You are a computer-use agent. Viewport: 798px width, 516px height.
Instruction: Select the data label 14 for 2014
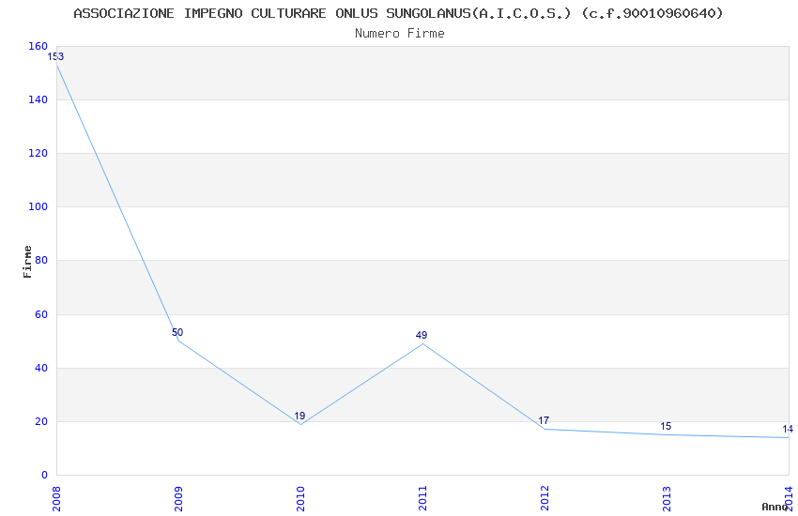click(x=788, y=429)
